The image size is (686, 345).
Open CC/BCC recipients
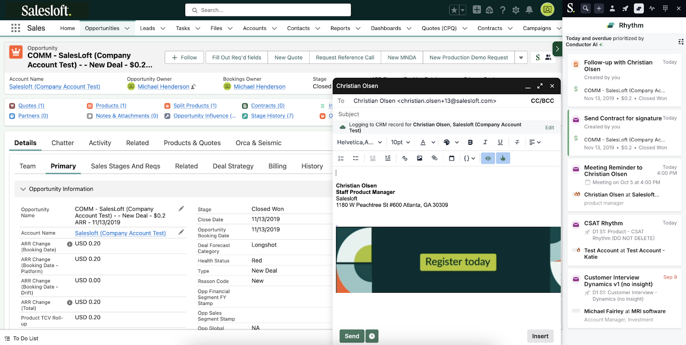542,101
